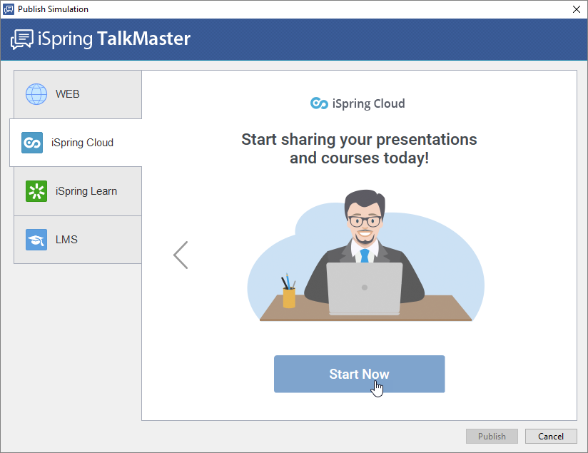Viewport: 588px width, 453px height.
Task: Cancel the publish dialog
Action: [550, 436]
